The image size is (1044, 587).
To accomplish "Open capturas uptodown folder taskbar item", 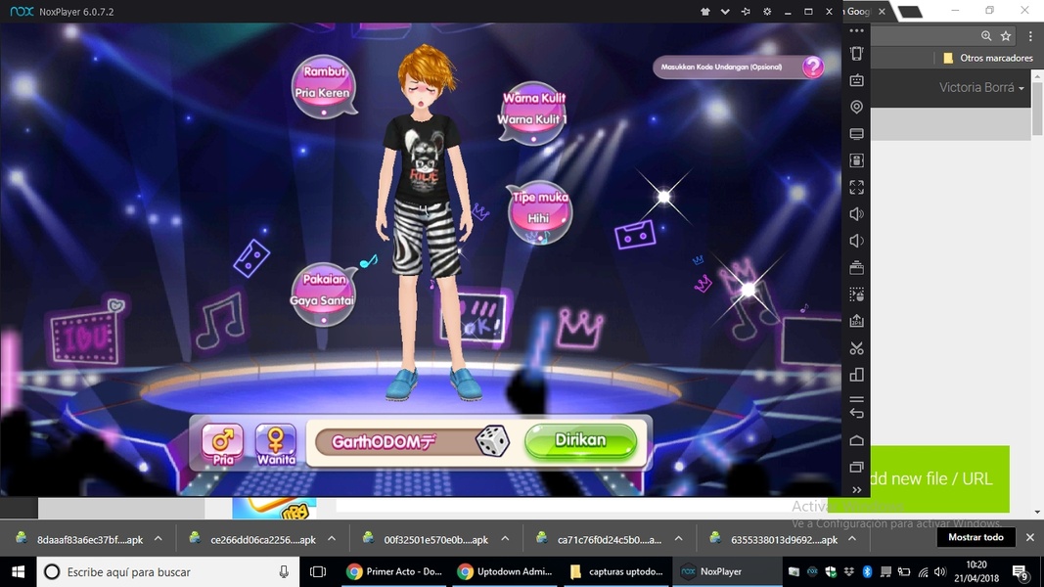I will [616, 571].
